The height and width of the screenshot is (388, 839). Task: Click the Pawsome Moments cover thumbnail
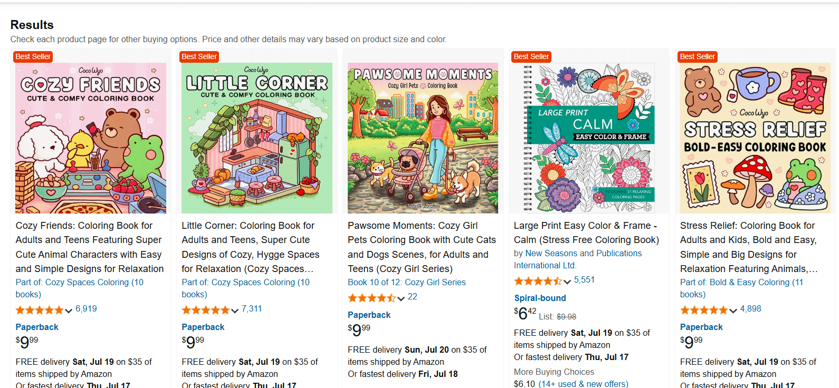coord(423,138)
